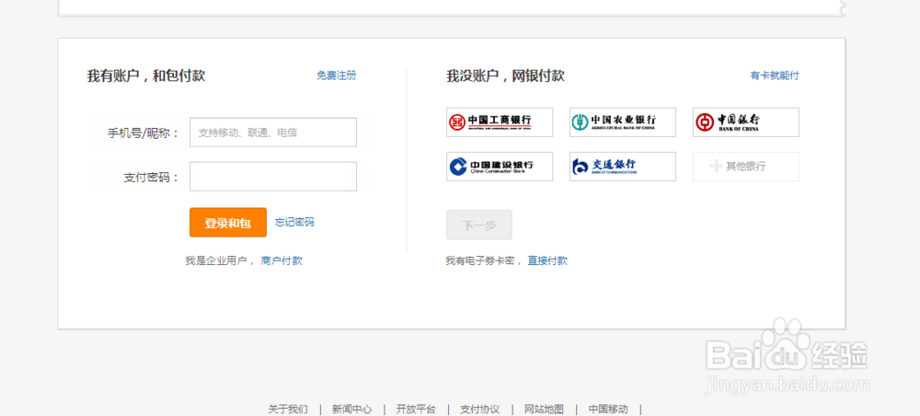Open the 有卡就能付 link
This screenshot has width=920, height=416.
coord(775,75)
